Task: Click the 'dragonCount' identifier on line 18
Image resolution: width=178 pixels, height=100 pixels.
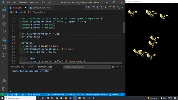Action: point(34,37)
